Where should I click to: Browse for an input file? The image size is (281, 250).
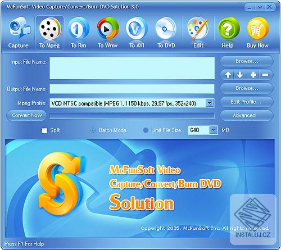pos(247,61)
